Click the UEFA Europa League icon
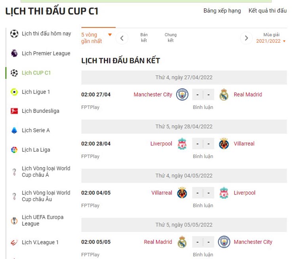 click(x=14, y=221)
